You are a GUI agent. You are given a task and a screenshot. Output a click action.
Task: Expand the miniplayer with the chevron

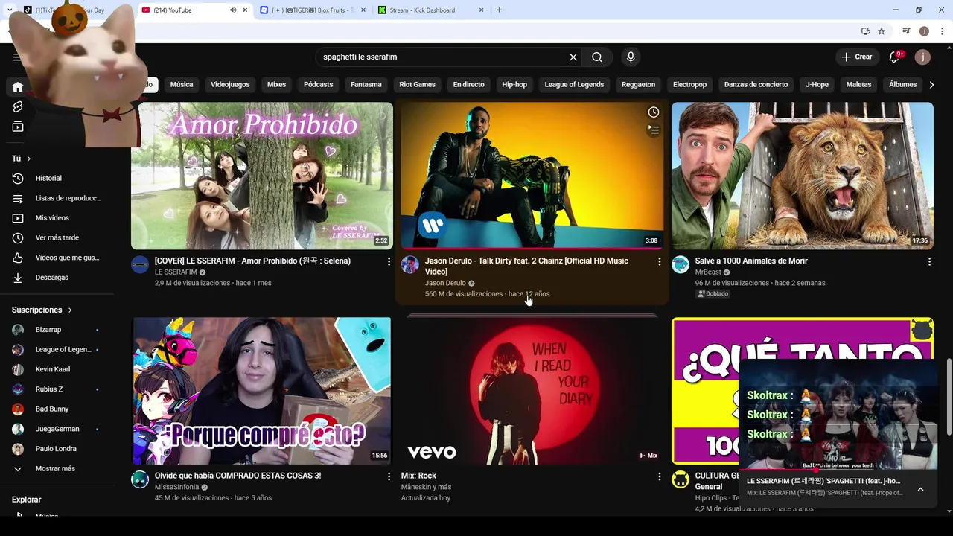click(x=920, y=489)
